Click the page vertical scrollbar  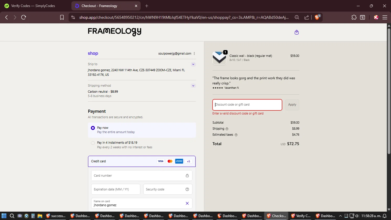pos(389,91)
